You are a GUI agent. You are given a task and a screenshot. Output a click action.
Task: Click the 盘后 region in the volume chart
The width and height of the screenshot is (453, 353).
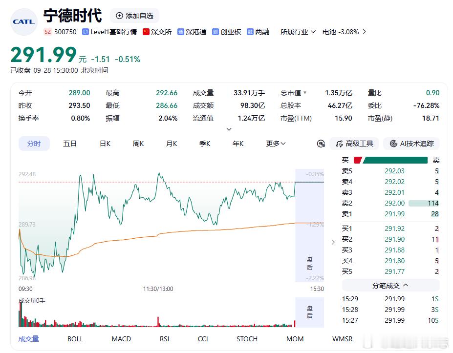pos(310,312)
